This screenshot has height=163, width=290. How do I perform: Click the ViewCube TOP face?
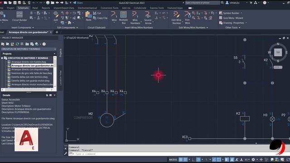(x=278, y=53)
